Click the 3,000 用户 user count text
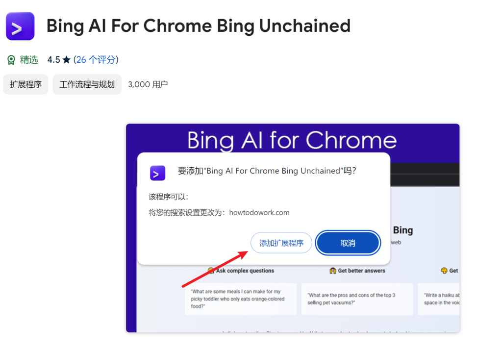The height and width of the screenshot is (352, 502). [x=148, y=84]
